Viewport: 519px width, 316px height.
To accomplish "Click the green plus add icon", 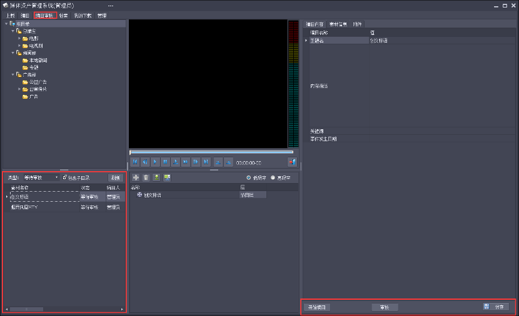I will [x=136, y=177].
